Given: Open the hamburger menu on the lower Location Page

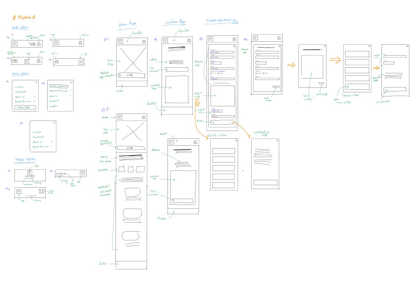Looking at the screenshot, I should pos(195,142).
